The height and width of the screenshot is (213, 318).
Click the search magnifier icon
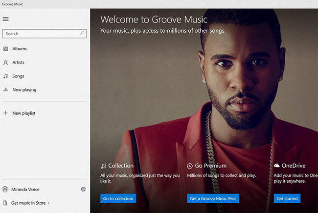click(82, 34)
